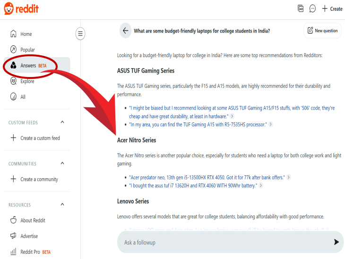Collapse sidebar with the hamburger button
Image resolution: width=345 pixels, height=259 pixels.
click(80, 34)
